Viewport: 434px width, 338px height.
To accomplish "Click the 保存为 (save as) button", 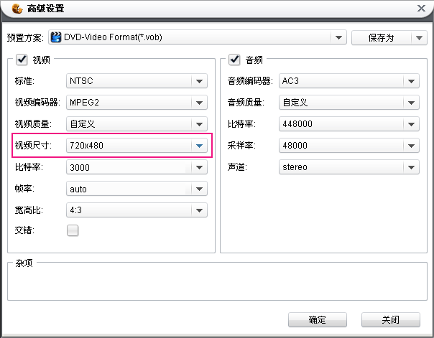I will pos(380,37).
